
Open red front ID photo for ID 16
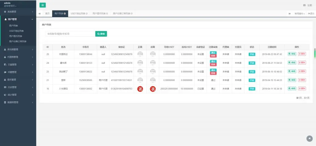140,89
